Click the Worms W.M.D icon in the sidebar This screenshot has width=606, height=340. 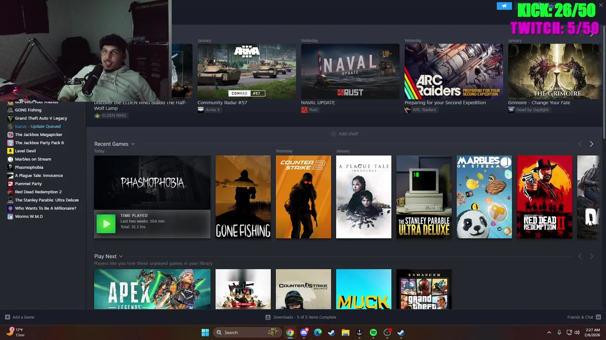[10, 216]
